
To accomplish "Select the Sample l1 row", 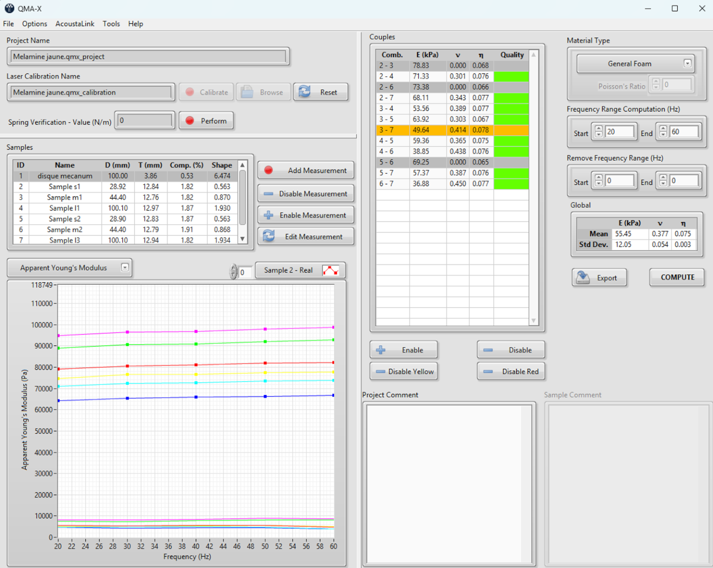I will pos(126,208).
